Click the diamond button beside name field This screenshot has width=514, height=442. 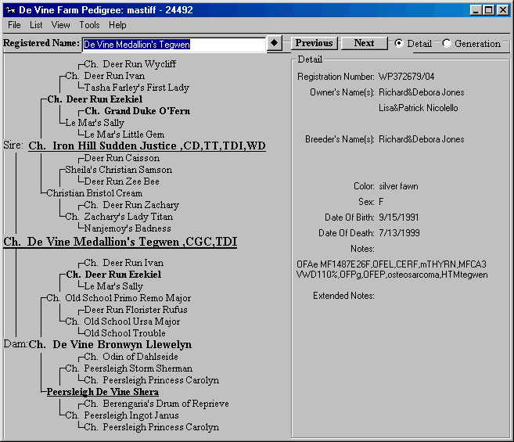pos(274,44)
